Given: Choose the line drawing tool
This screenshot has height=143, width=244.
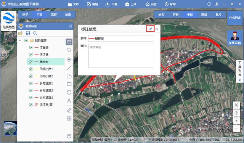Looking at the screenshot, I should [x=69, y=68].
